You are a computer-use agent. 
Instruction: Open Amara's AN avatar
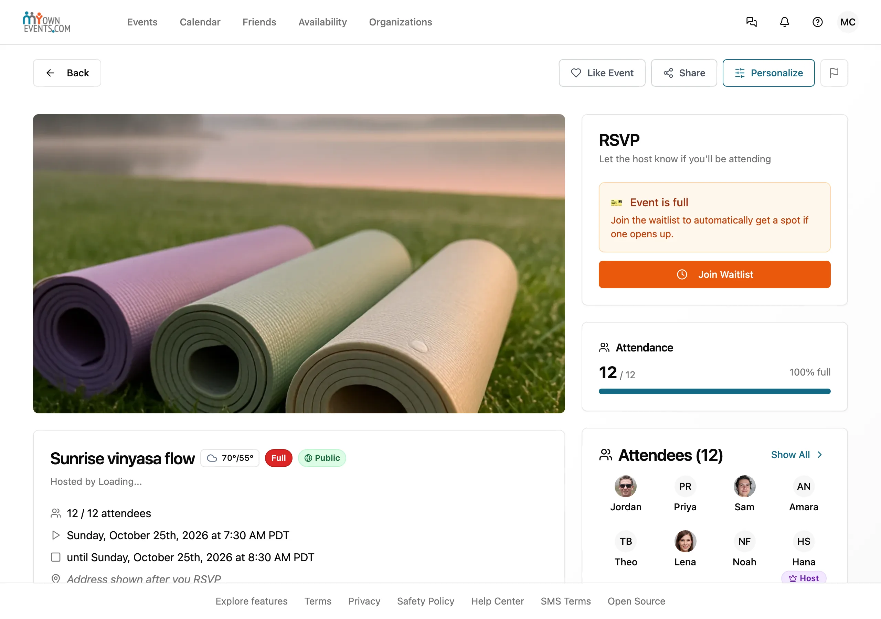click(804, 486)
